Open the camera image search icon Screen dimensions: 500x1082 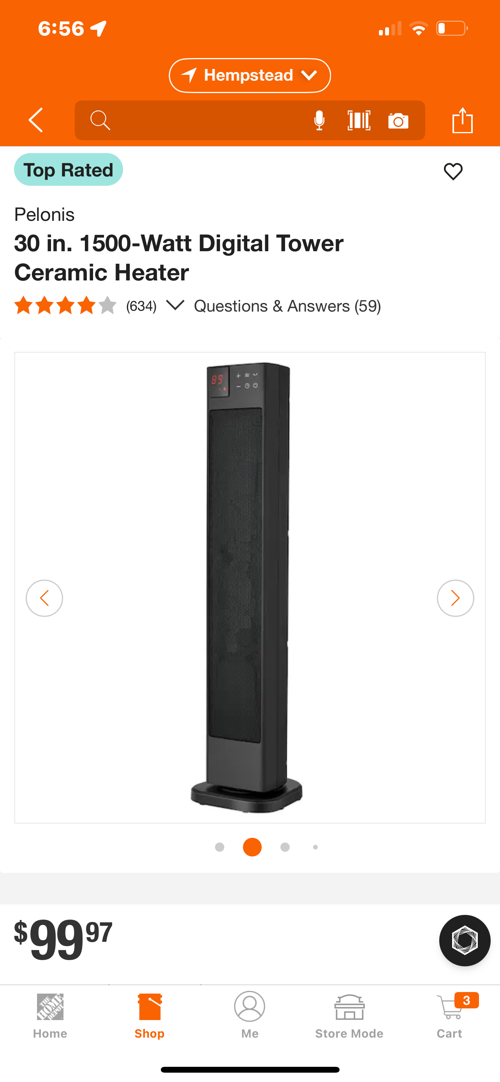pyautogui.click(x=398, y=121)
